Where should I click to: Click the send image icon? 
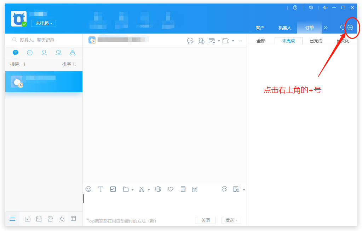(x=113, y=189)
